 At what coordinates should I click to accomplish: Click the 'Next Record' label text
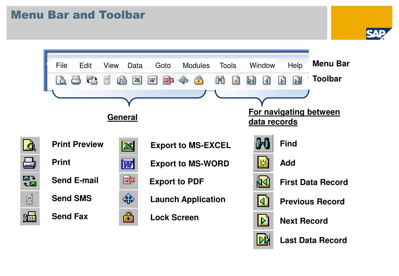click(304, 221)
